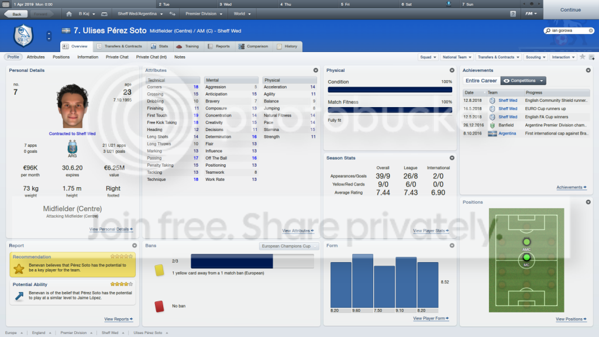
Task: Open the European Champions Cup dropdown
Action: (x=289, y=246)
